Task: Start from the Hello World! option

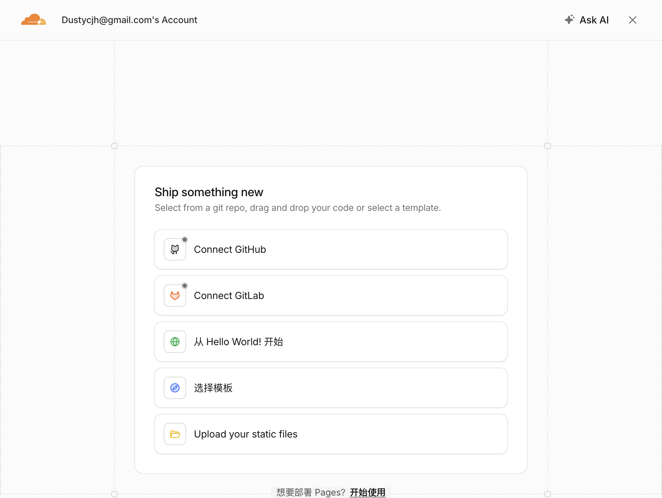Action: click(331, 342)
